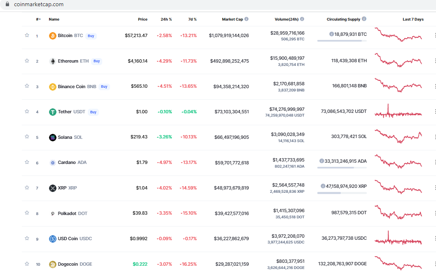Open the Dogecoin DOGE coin page link
Screen dimensions: 436x276
tap(75, 264)
